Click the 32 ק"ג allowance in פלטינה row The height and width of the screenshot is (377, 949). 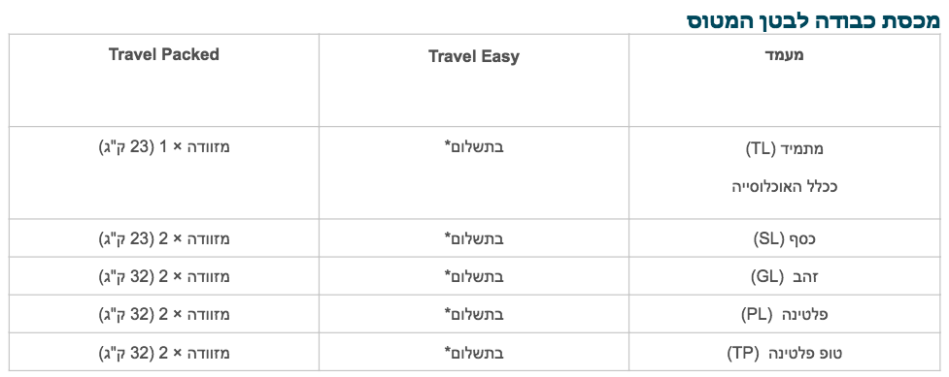127,314
